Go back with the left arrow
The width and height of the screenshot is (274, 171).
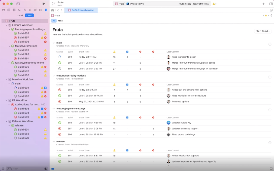pyautogui.click(x=58, y=10)
